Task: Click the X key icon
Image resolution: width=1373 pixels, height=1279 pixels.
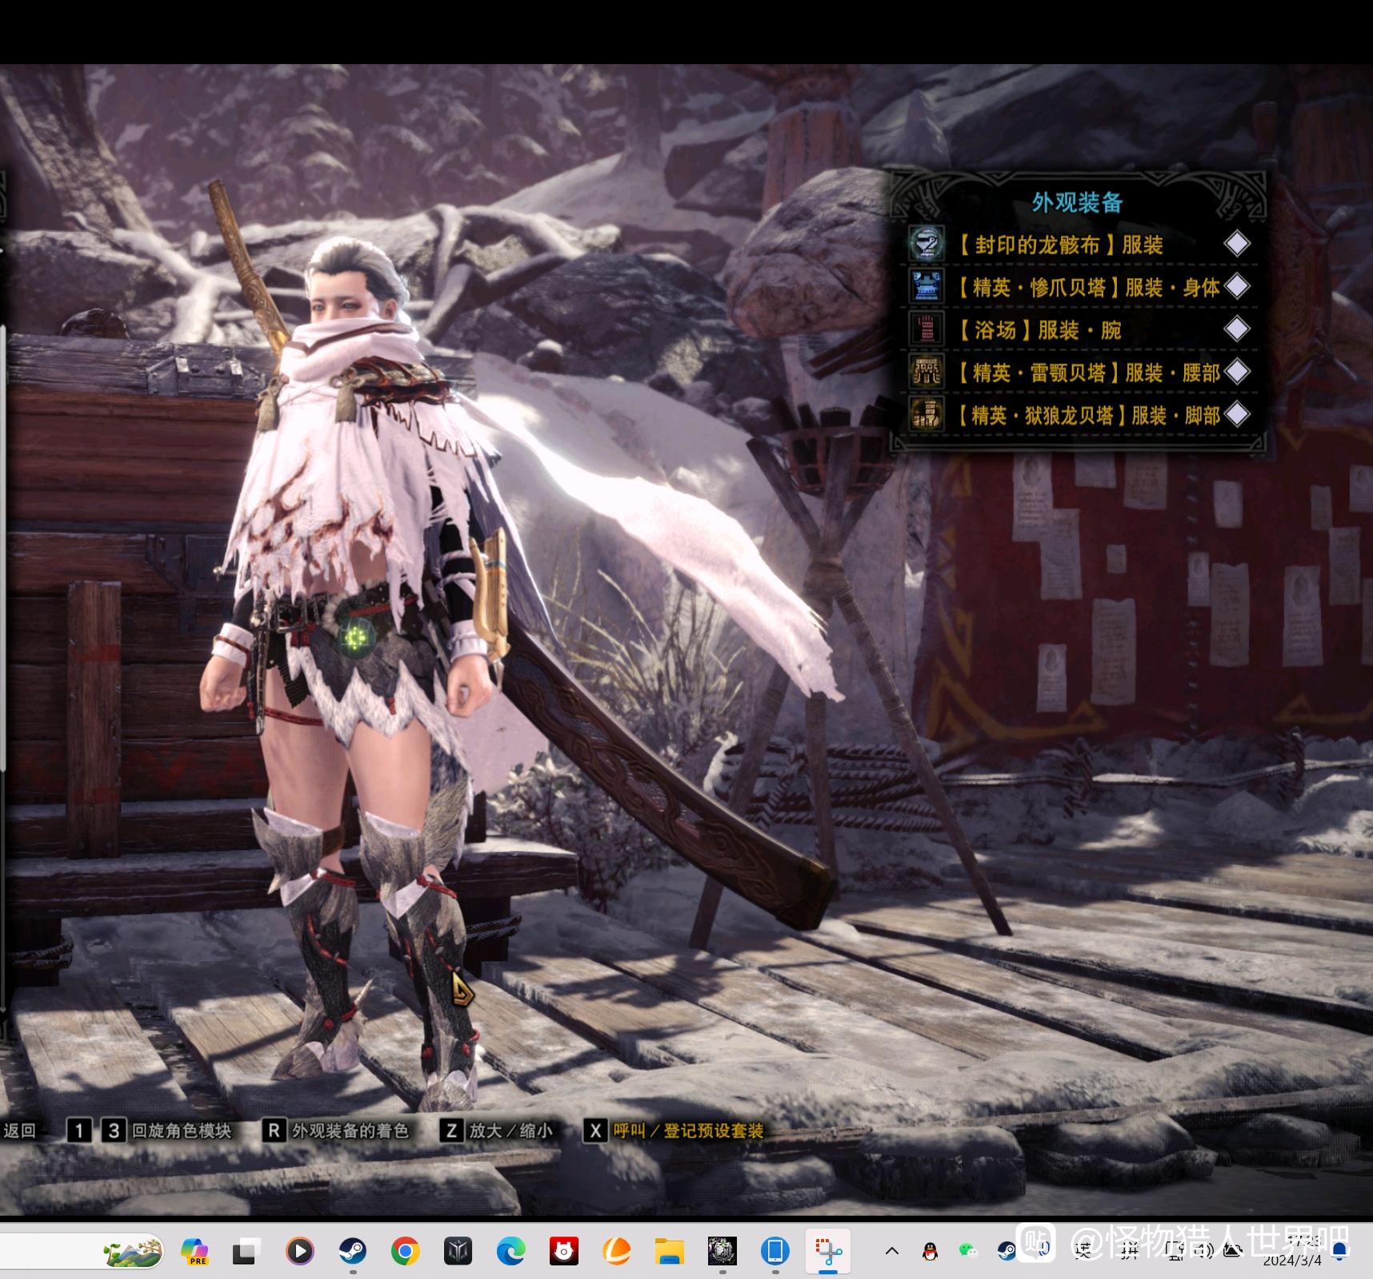Action: (595, 1130)
